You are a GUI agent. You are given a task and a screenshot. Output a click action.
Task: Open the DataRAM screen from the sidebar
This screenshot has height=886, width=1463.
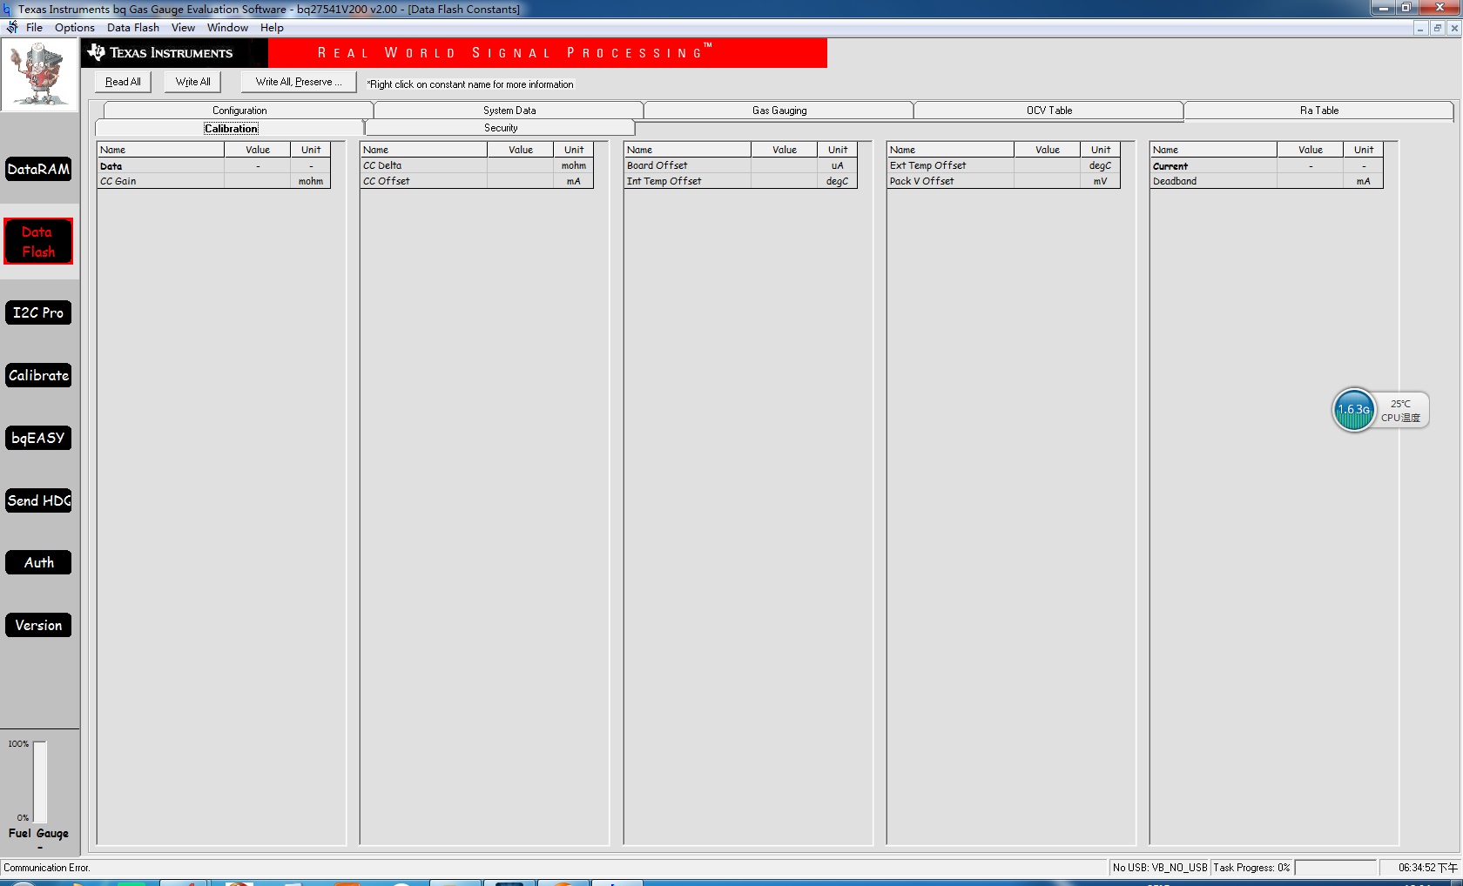[x=38, y=169]
